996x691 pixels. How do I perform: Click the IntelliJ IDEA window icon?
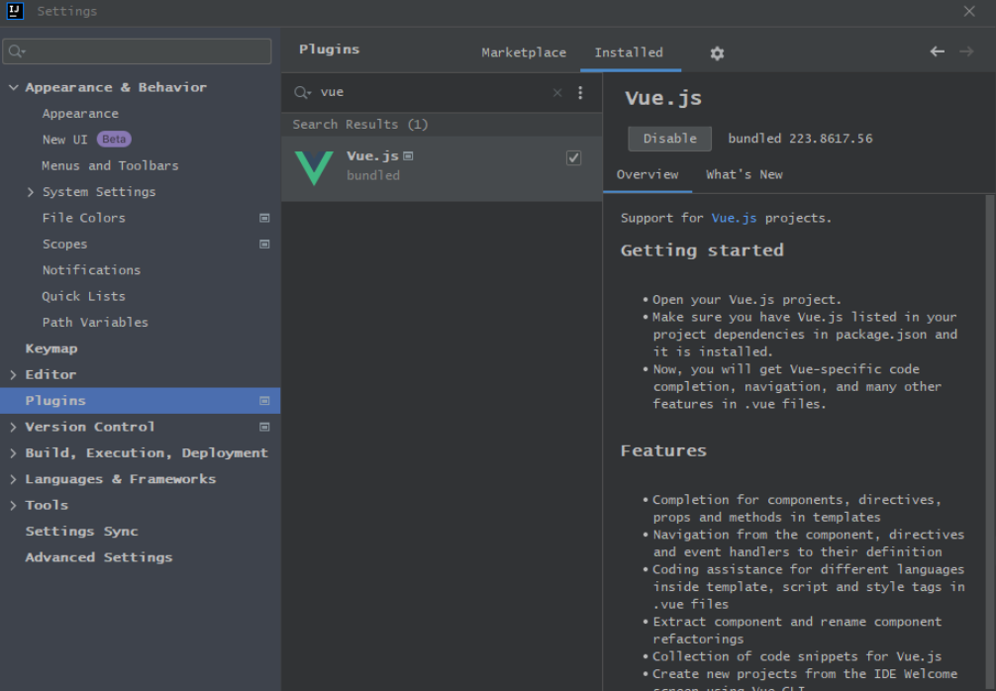pyautogui.click(x=15, y=11)
